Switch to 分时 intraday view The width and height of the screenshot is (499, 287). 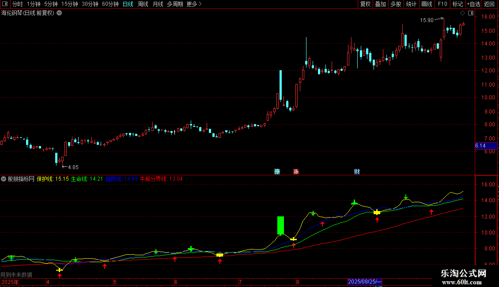[x=18, y=4]
